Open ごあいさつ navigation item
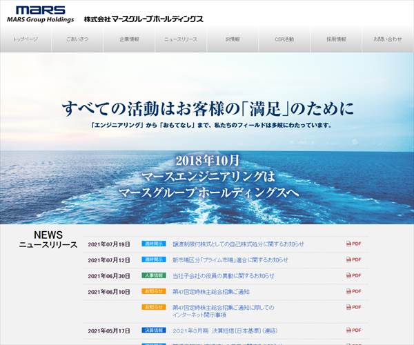 click(77, 39)
